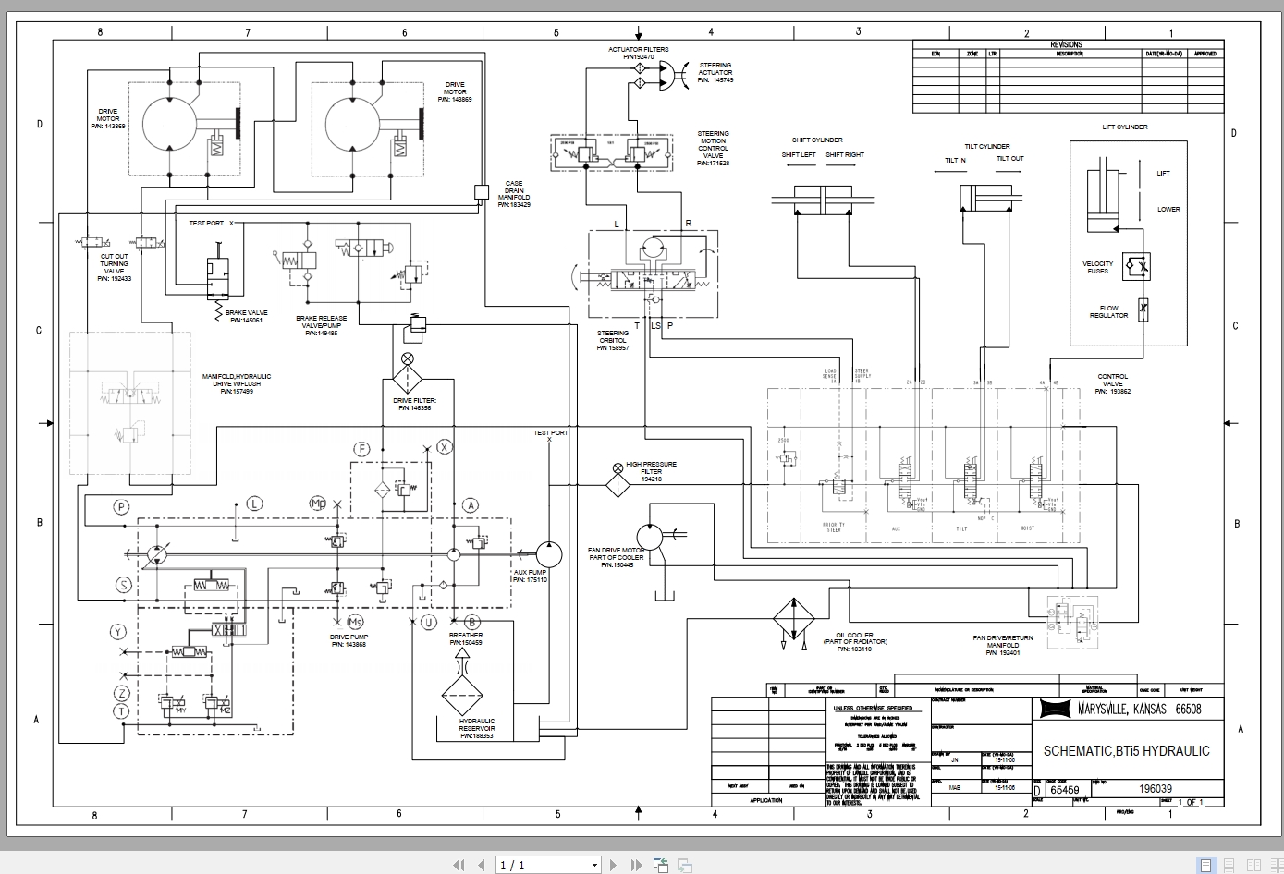Go to the next page arrow
This screenshot has height=874, width=1284.
click(615, 865)
